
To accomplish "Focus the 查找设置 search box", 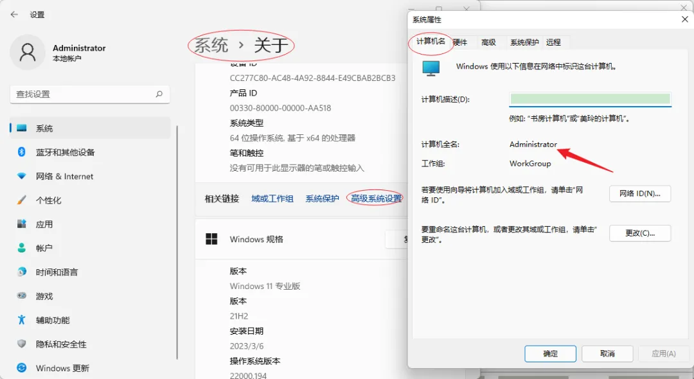I will tap(90, 94).
